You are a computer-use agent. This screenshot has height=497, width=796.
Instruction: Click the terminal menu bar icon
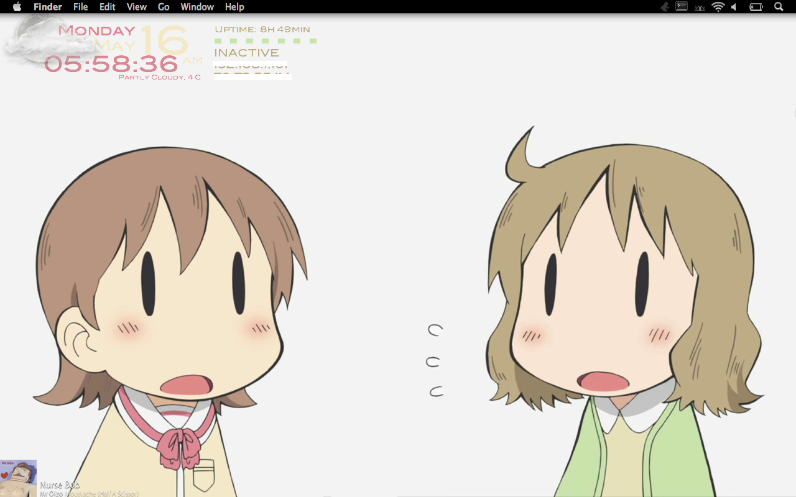682,7
